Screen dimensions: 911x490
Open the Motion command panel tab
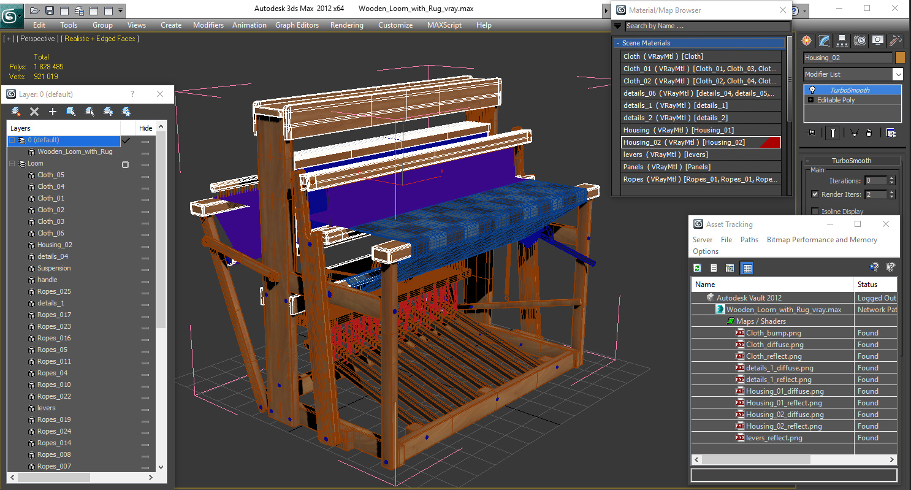(860, 40)
